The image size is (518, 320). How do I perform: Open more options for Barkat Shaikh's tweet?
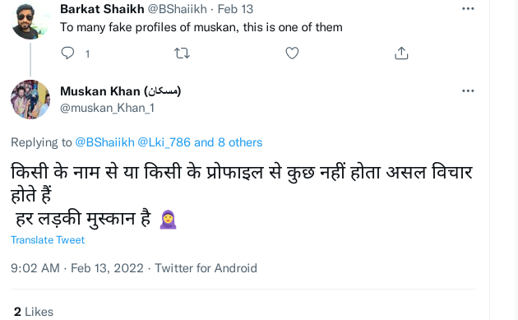(x=468, y=9)
